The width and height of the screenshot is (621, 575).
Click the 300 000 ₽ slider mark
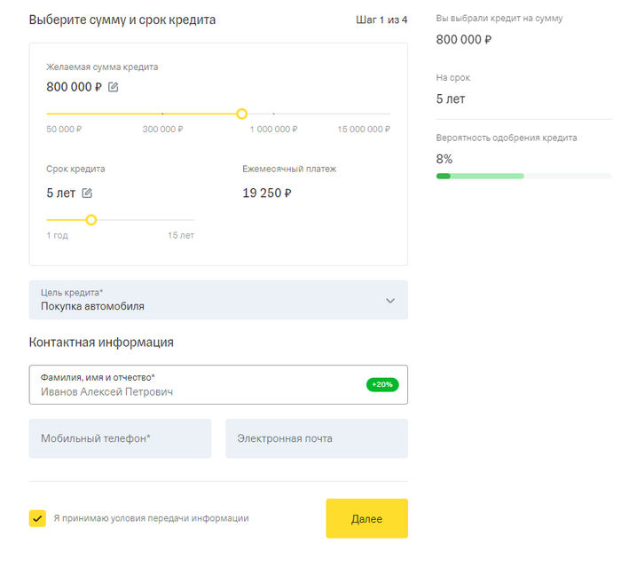[162, 130]
